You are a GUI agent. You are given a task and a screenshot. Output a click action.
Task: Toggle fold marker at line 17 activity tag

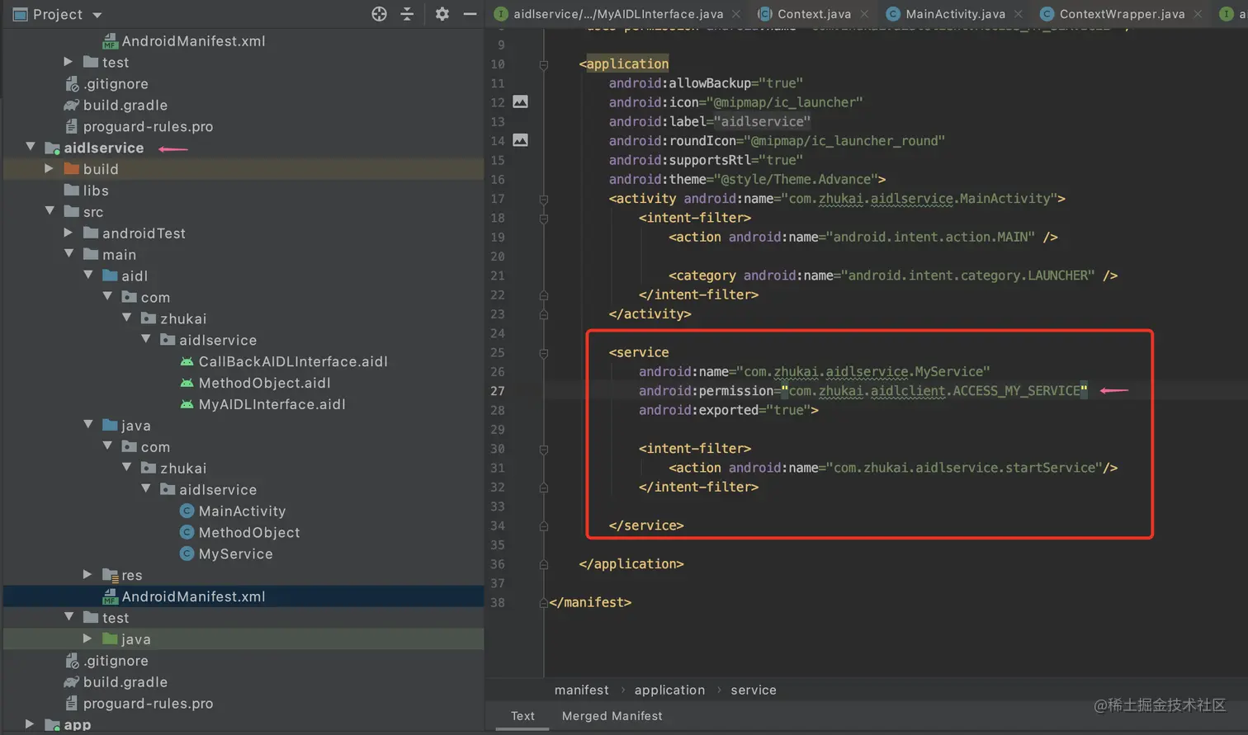coord(544,199)
